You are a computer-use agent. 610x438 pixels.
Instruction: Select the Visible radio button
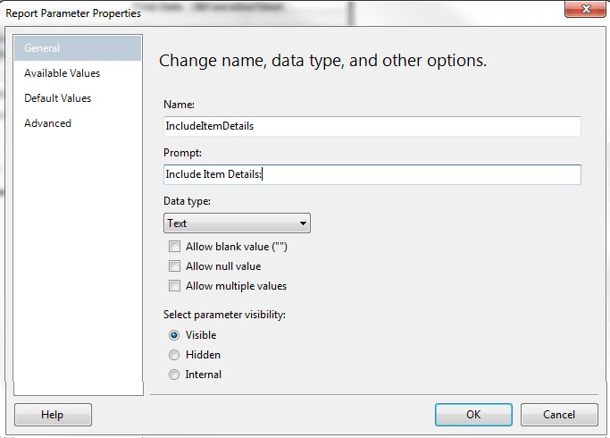174,335
